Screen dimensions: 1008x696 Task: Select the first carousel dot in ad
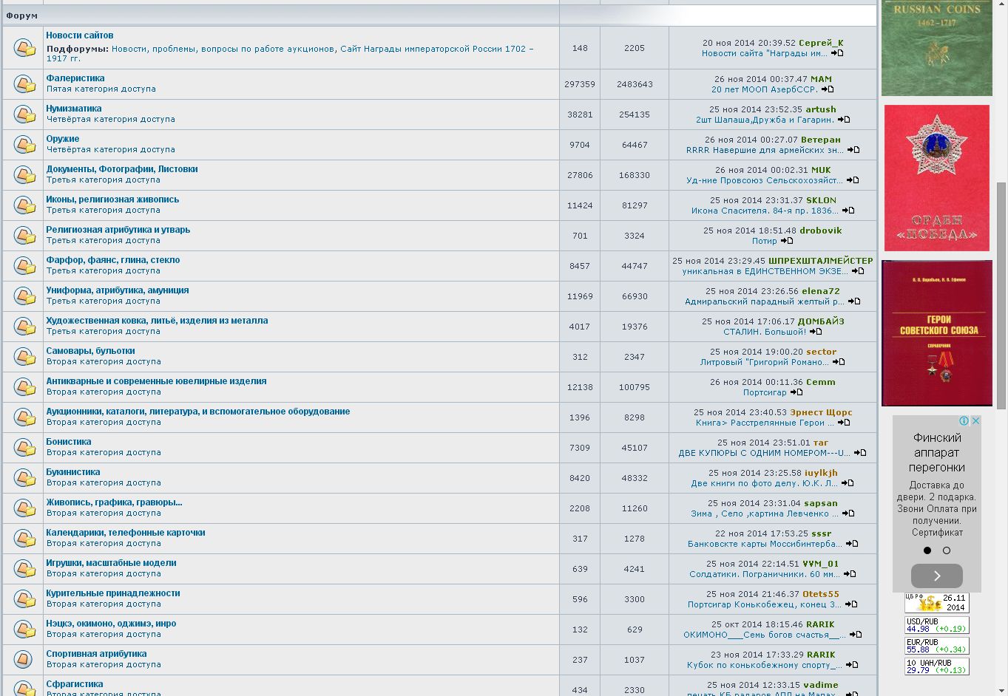[x=927, y=550]
